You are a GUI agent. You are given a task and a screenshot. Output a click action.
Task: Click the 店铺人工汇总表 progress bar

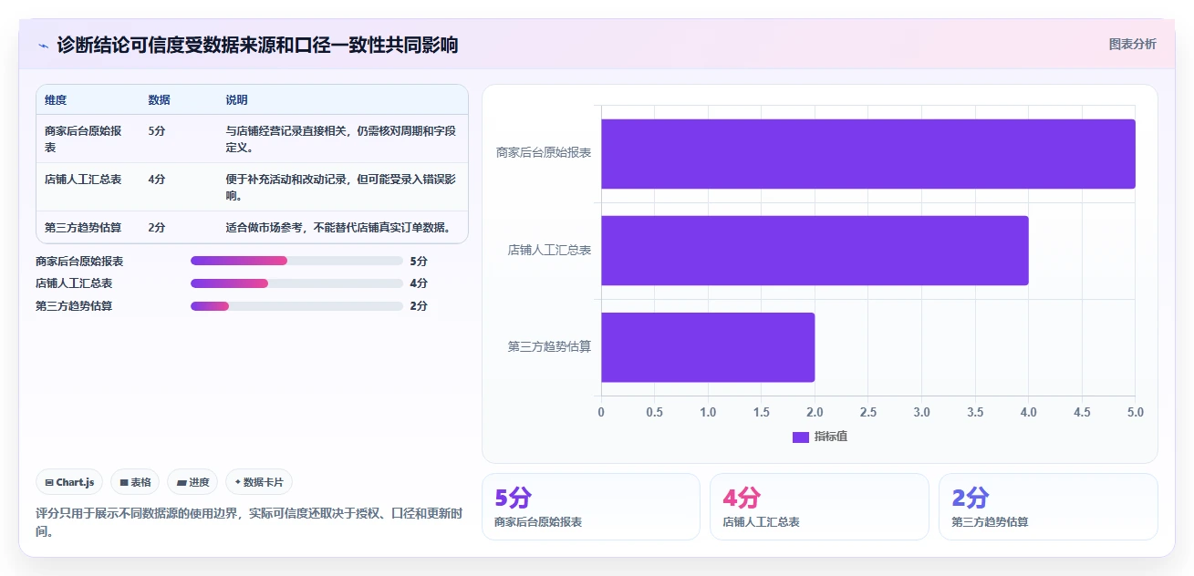click(296, 283)
